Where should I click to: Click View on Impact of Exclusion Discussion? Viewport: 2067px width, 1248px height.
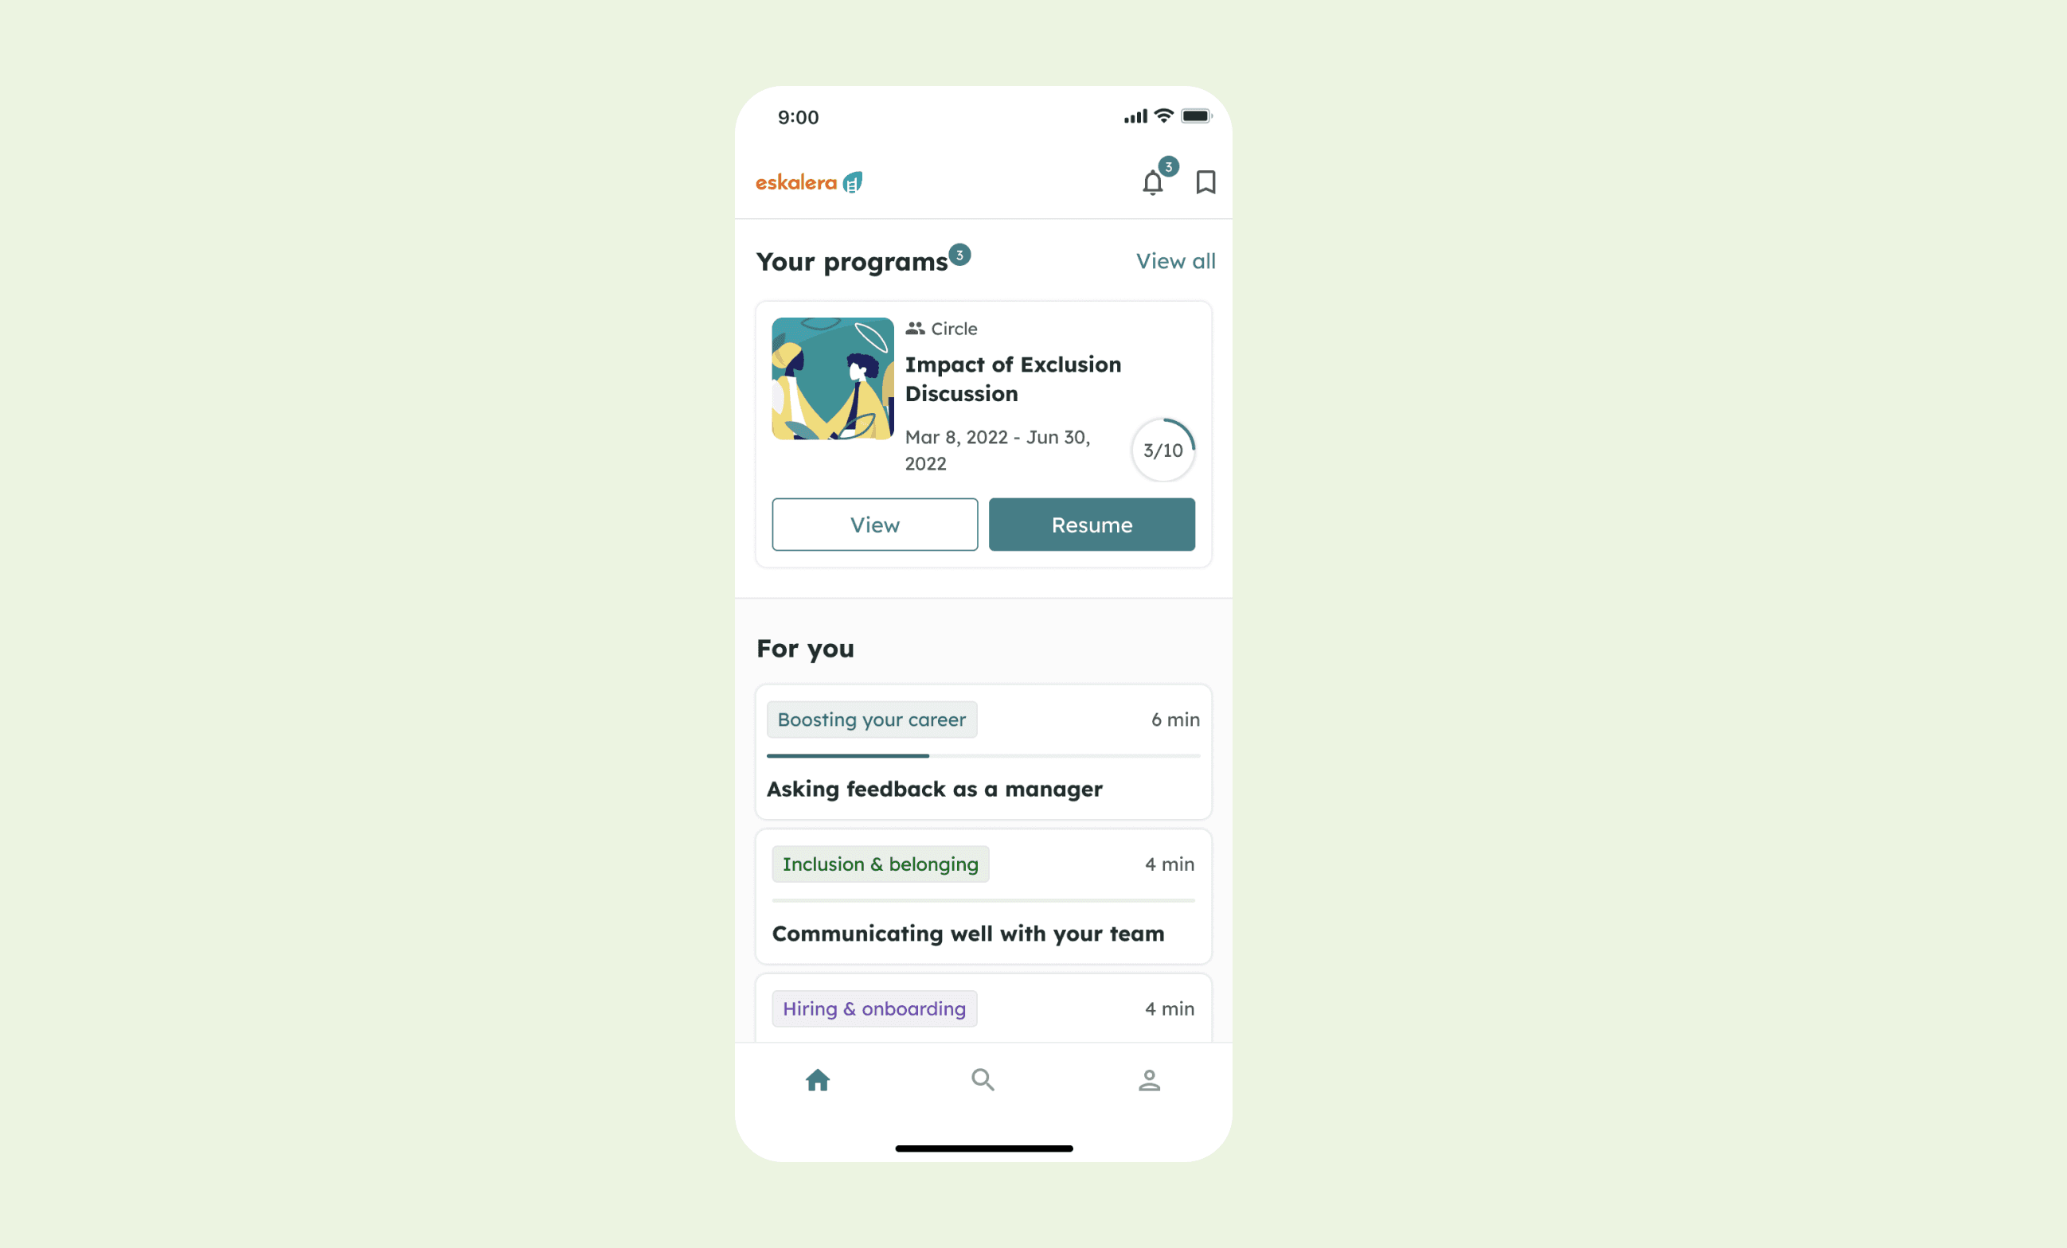pos(876,524)
